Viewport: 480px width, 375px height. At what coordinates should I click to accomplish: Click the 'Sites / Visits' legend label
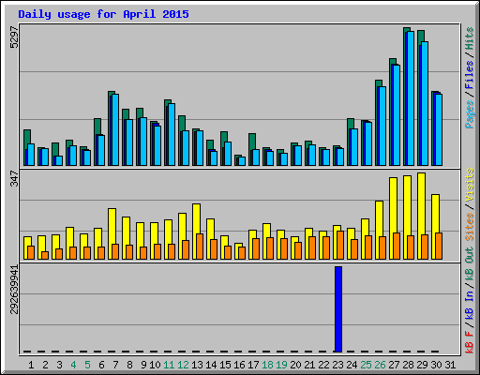469,204
